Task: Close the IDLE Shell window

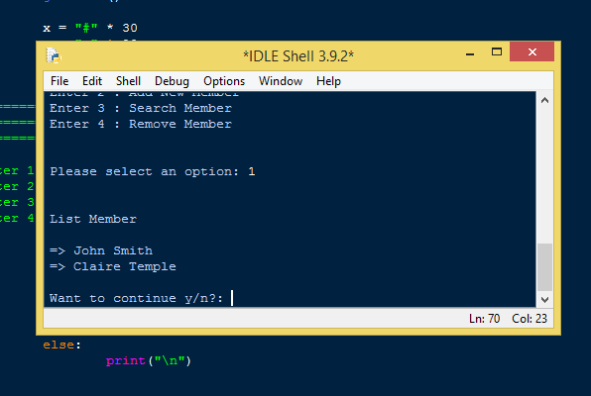Action: [x=532, y=51]
